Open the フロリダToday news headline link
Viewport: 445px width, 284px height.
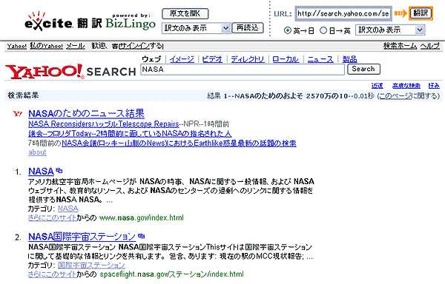(130, 134)
